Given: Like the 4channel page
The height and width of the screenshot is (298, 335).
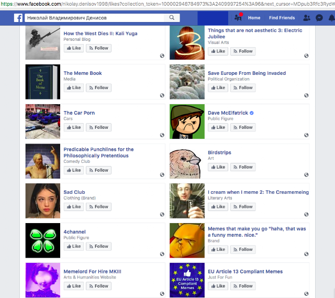Looking at the screenshot, I should 74,246.
